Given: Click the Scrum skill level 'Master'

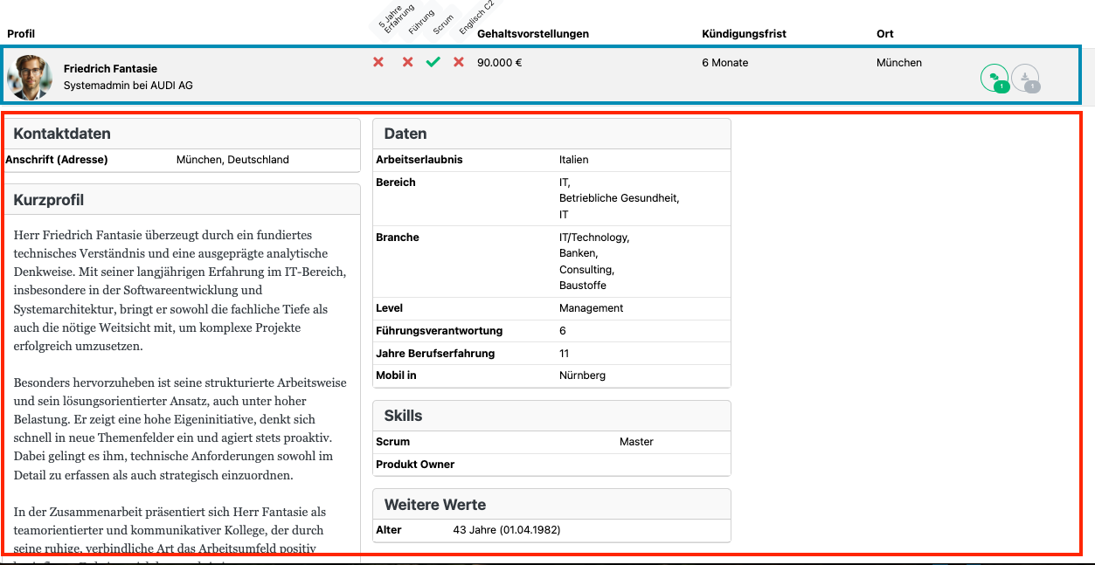Looking at the screenshot, I should pos(637,442).
